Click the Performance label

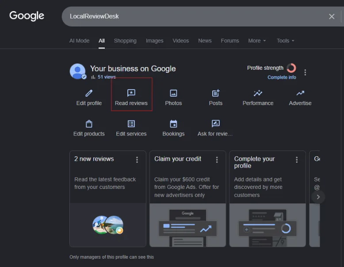[x=258, y=103]
